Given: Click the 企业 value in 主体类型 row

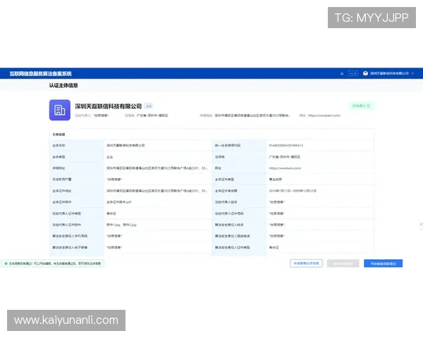Looking at the screenshot, I should tap(109, 157).
